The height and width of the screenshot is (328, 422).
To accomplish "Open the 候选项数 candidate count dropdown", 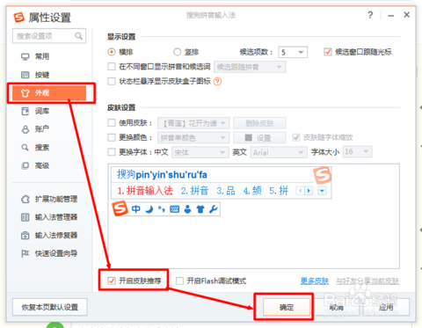I will point(293,52).
